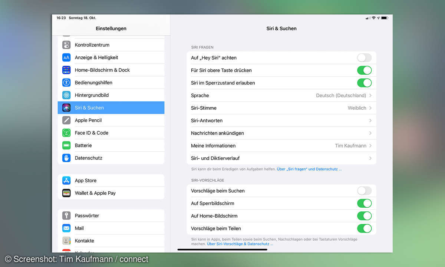Click the battery status bar icon

(x=385, y=18)
